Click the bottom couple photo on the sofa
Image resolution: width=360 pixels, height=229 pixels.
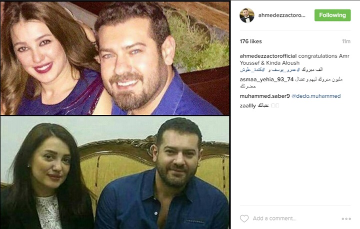(x=115, y=173)
